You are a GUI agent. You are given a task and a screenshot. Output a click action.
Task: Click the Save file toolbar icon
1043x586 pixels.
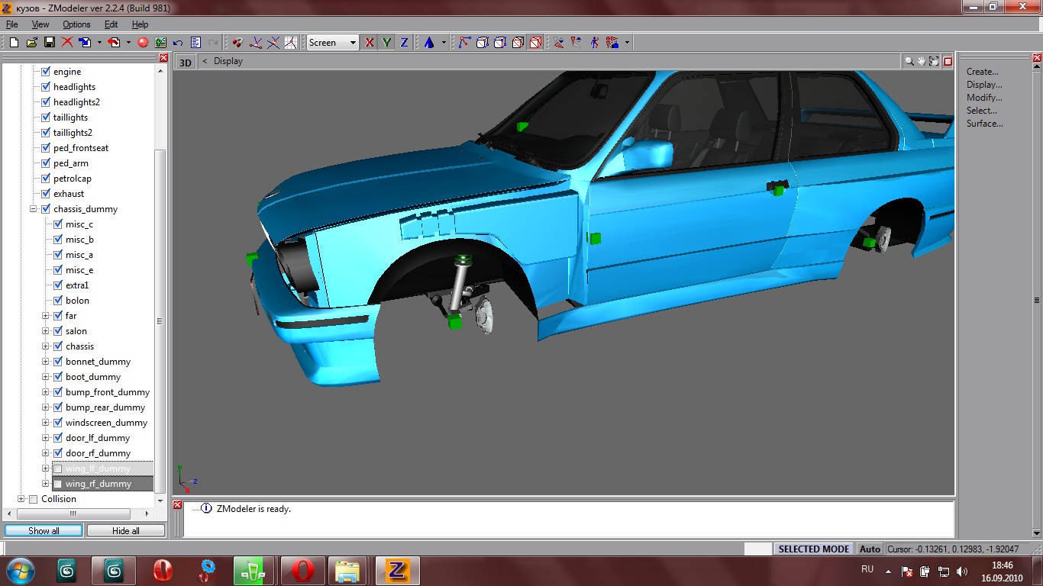click(49, 43)
